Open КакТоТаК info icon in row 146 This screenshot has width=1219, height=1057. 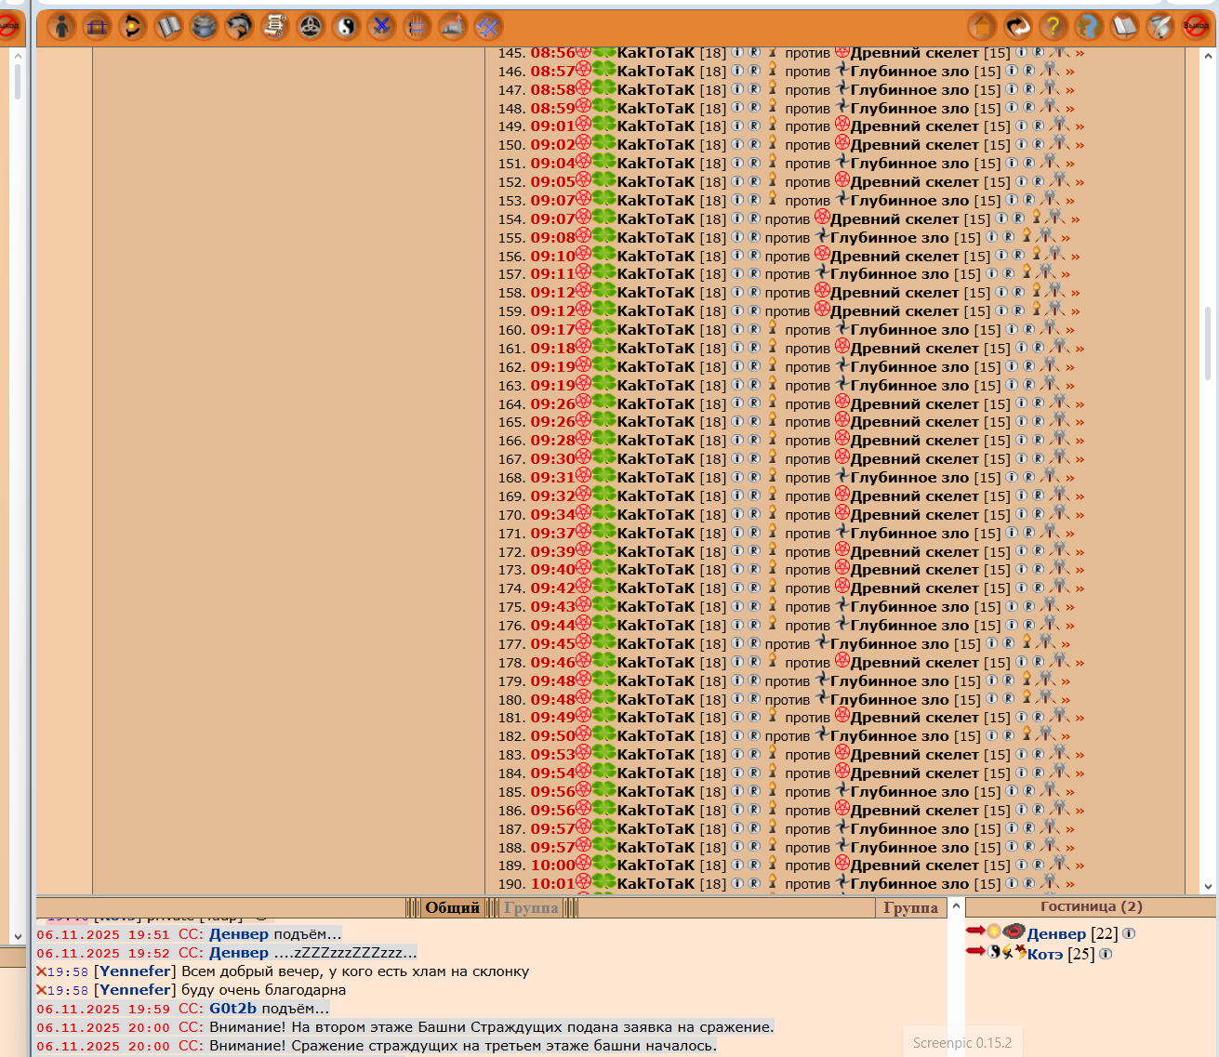pos(737,70)
